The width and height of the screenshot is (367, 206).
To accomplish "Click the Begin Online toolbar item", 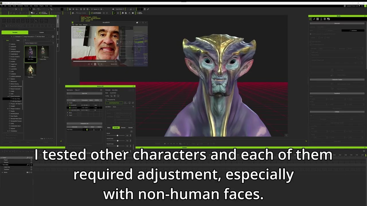I will click(81, 13).
